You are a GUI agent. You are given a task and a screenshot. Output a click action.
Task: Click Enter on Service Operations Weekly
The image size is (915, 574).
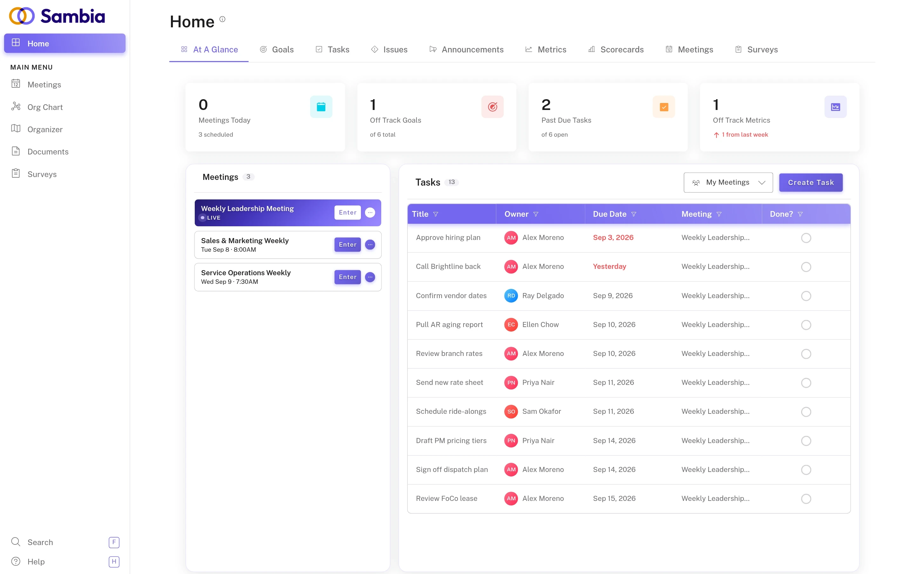[x=347, y=277]
